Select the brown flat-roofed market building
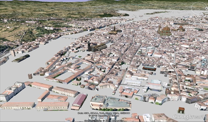 (149, 68)
